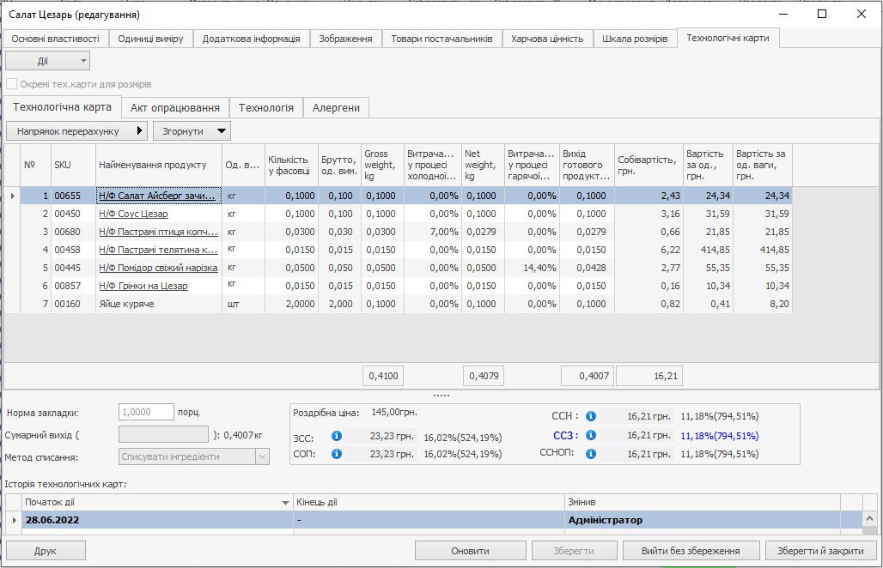Switch to Харчова цінність tab
Image resolution: width=883 pixels, height=568 pixels.
tap(546, 39)
